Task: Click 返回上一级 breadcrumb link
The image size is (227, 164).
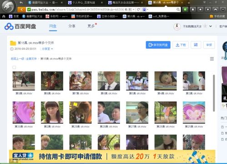Action: click(17, 58)
